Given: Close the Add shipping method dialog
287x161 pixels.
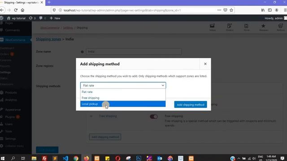Looking at the screenshot, I should coord(205,64).
